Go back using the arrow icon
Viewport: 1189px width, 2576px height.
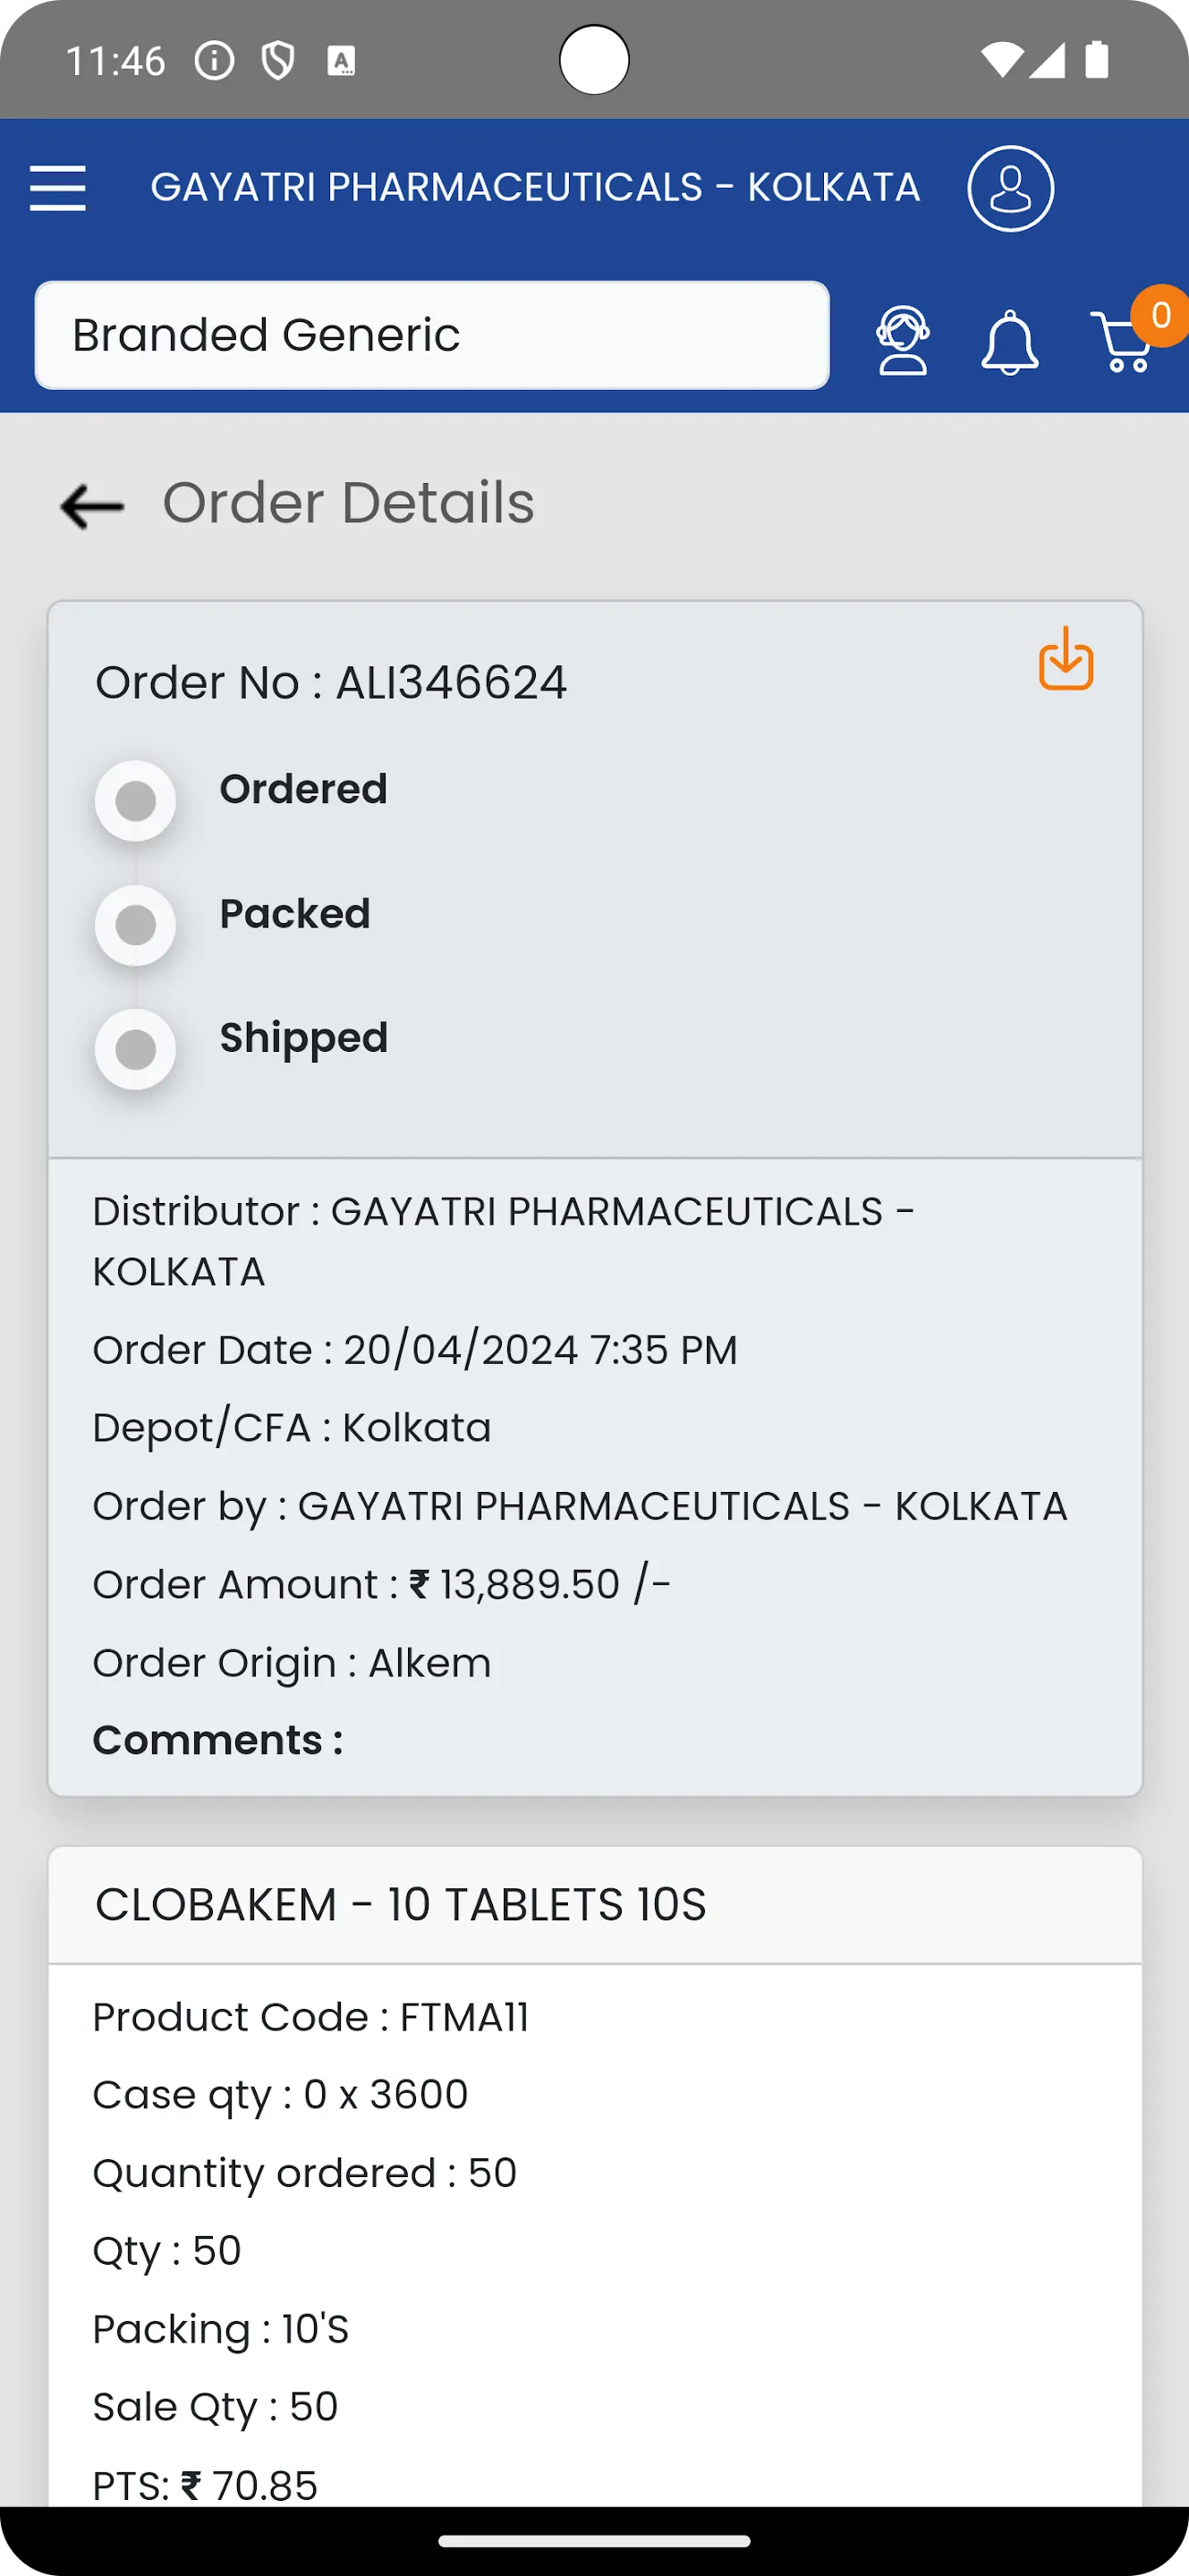[x=92, y=506]
